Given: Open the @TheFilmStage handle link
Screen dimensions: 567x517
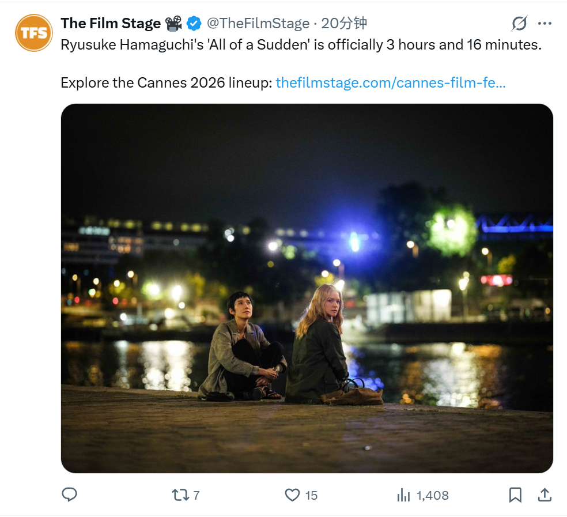Looking at the screenshot, I should [x=258, y=24].
